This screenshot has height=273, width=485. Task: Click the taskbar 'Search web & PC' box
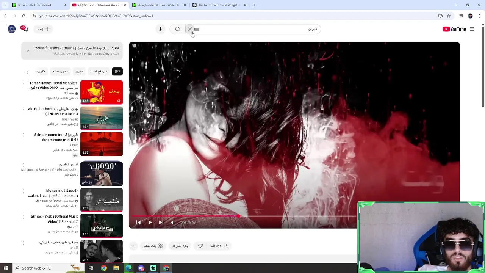[48, 268]
